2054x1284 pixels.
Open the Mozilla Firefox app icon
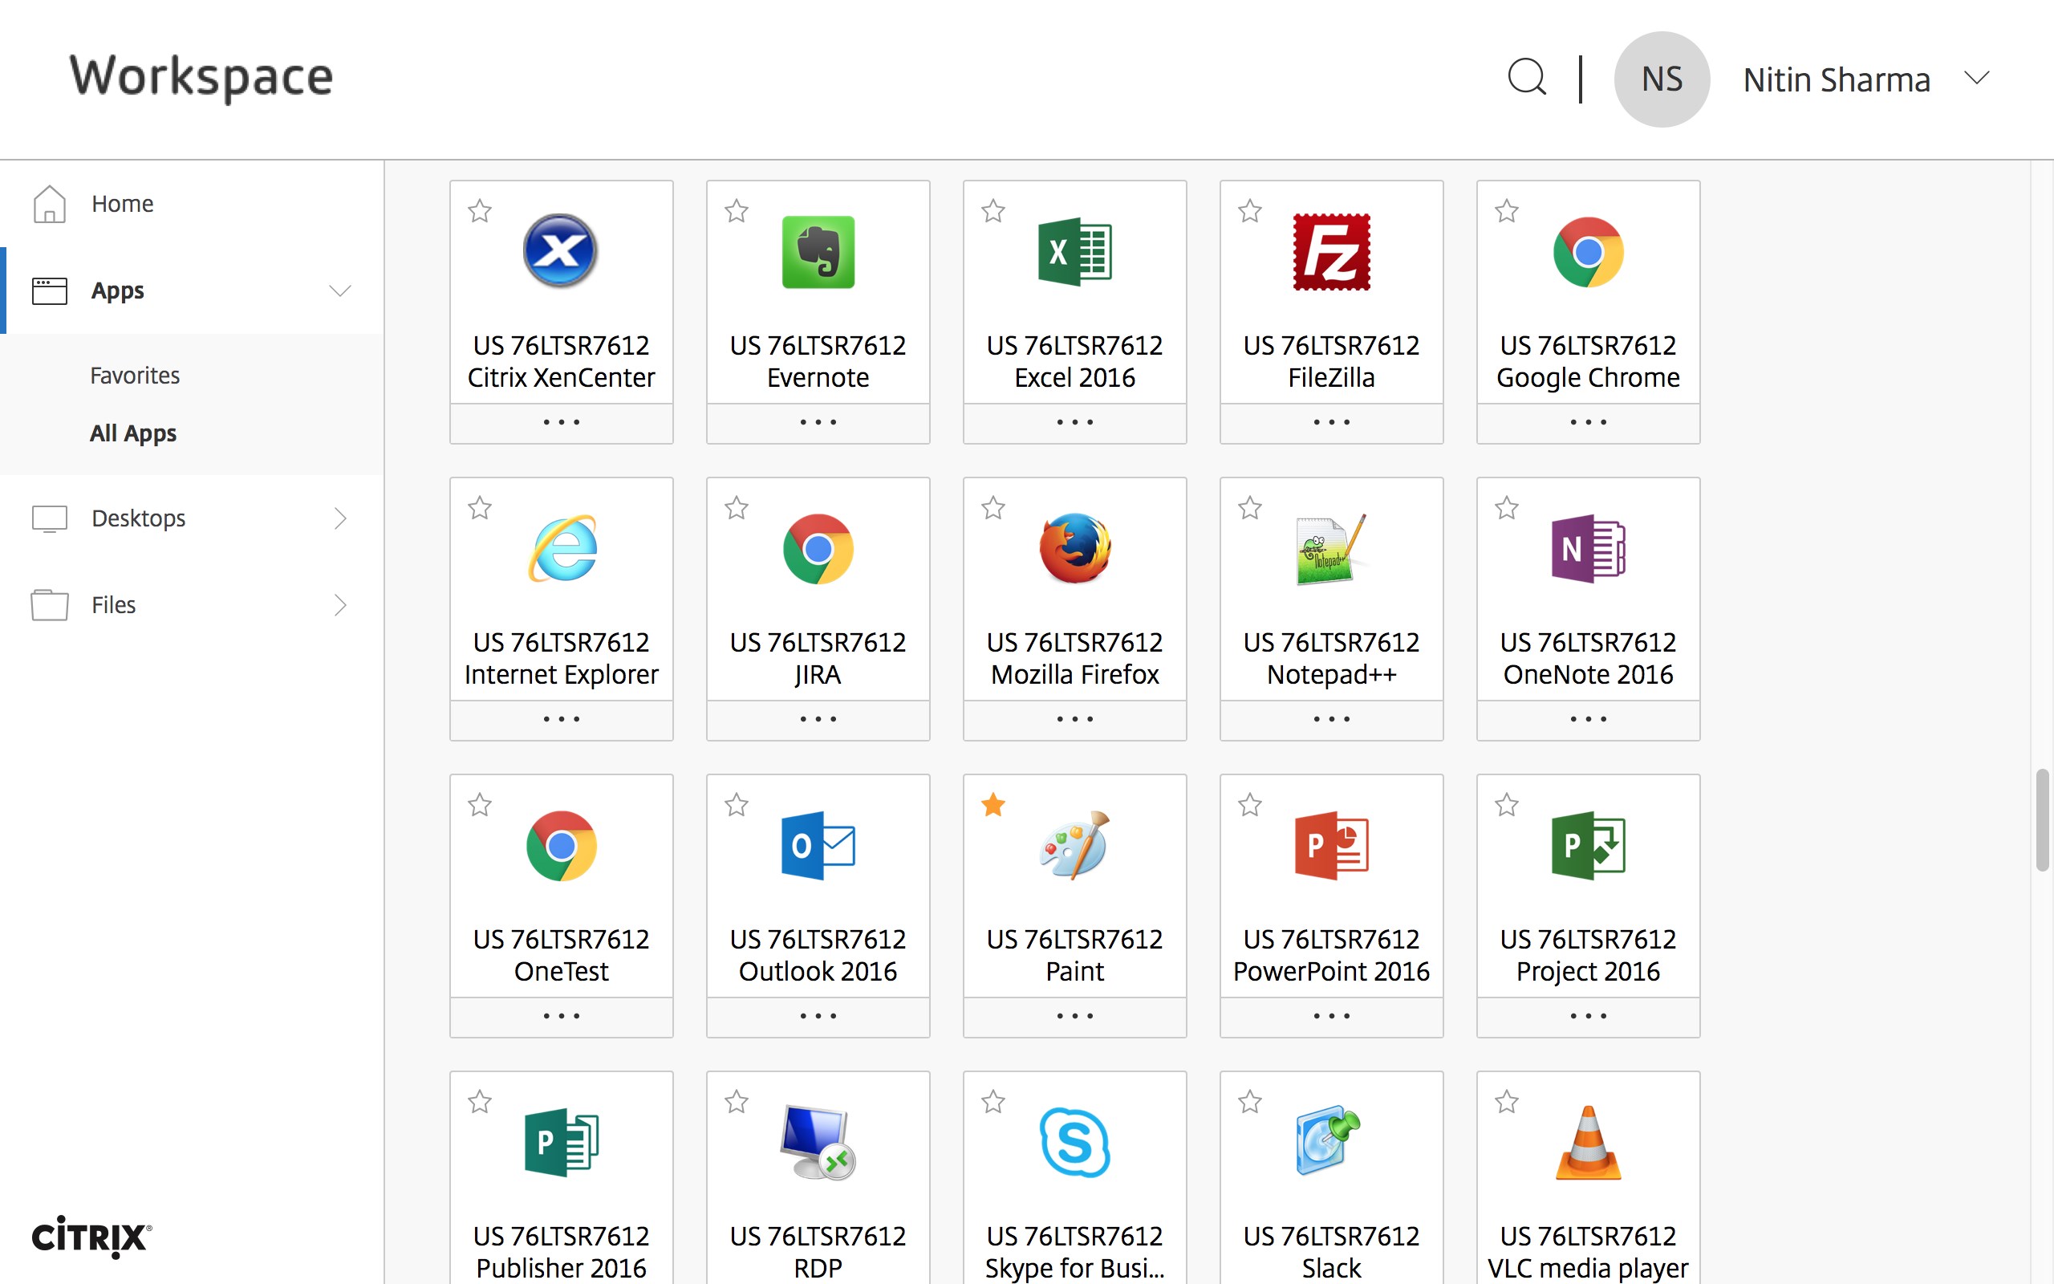pos(1074,549)
